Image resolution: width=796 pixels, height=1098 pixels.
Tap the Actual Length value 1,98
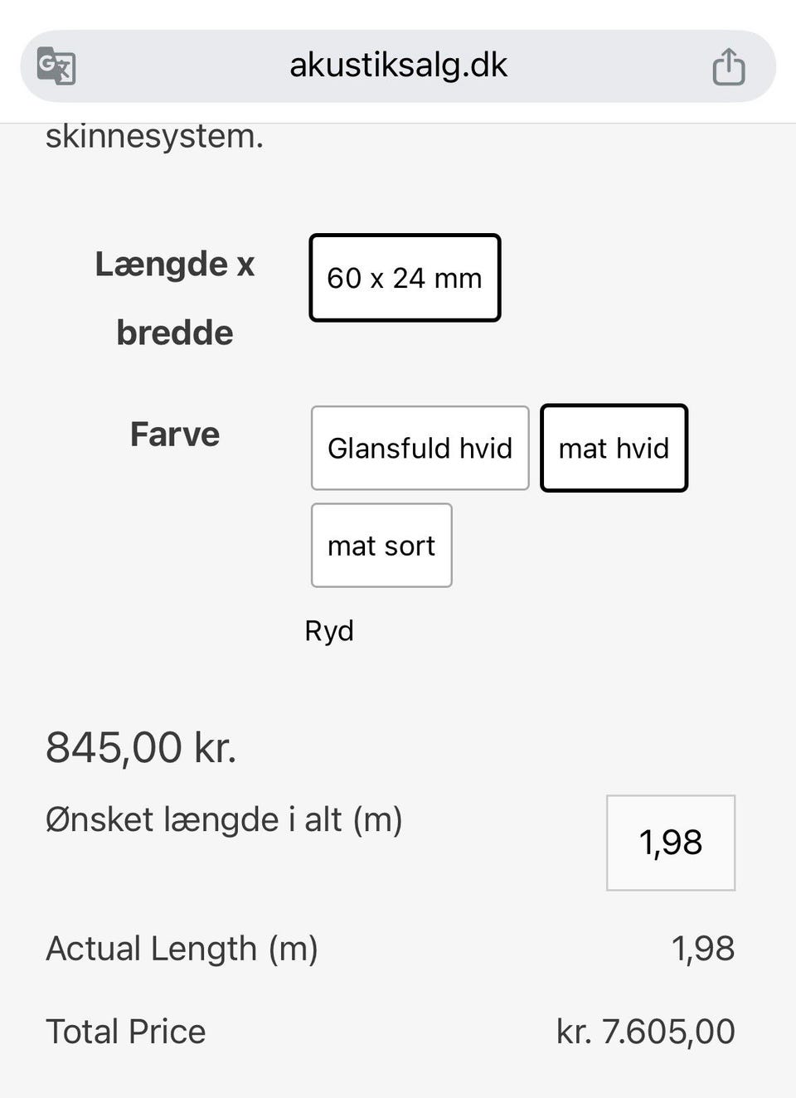pos(703,949)
